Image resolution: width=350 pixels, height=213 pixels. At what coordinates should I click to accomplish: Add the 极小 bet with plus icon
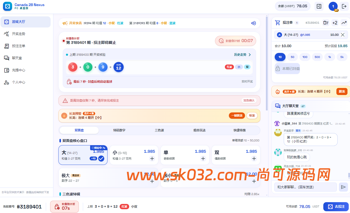(x=254, y=181)
